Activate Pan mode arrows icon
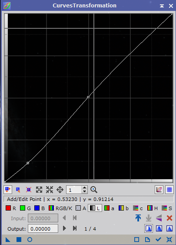Image resolution: width=176 pixels, height=245 pixels. (60, 190)
